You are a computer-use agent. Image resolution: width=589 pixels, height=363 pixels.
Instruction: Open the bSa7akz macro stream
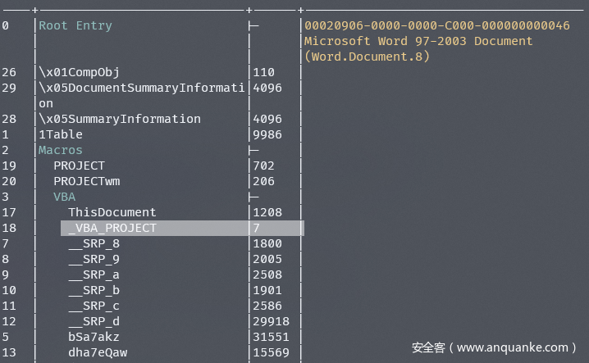coord(94,337)
